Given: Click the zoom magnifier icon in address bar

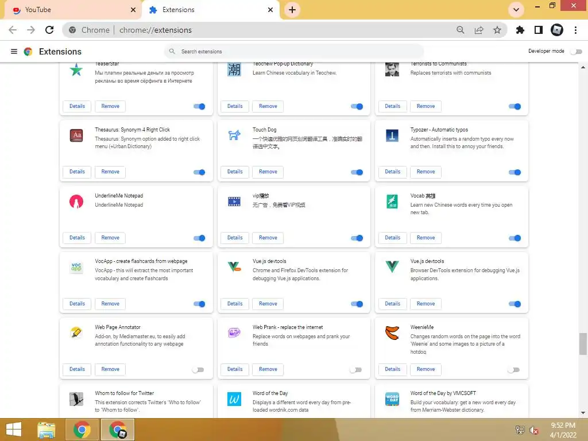Looking at the screenshot, I should pos(461,30).
